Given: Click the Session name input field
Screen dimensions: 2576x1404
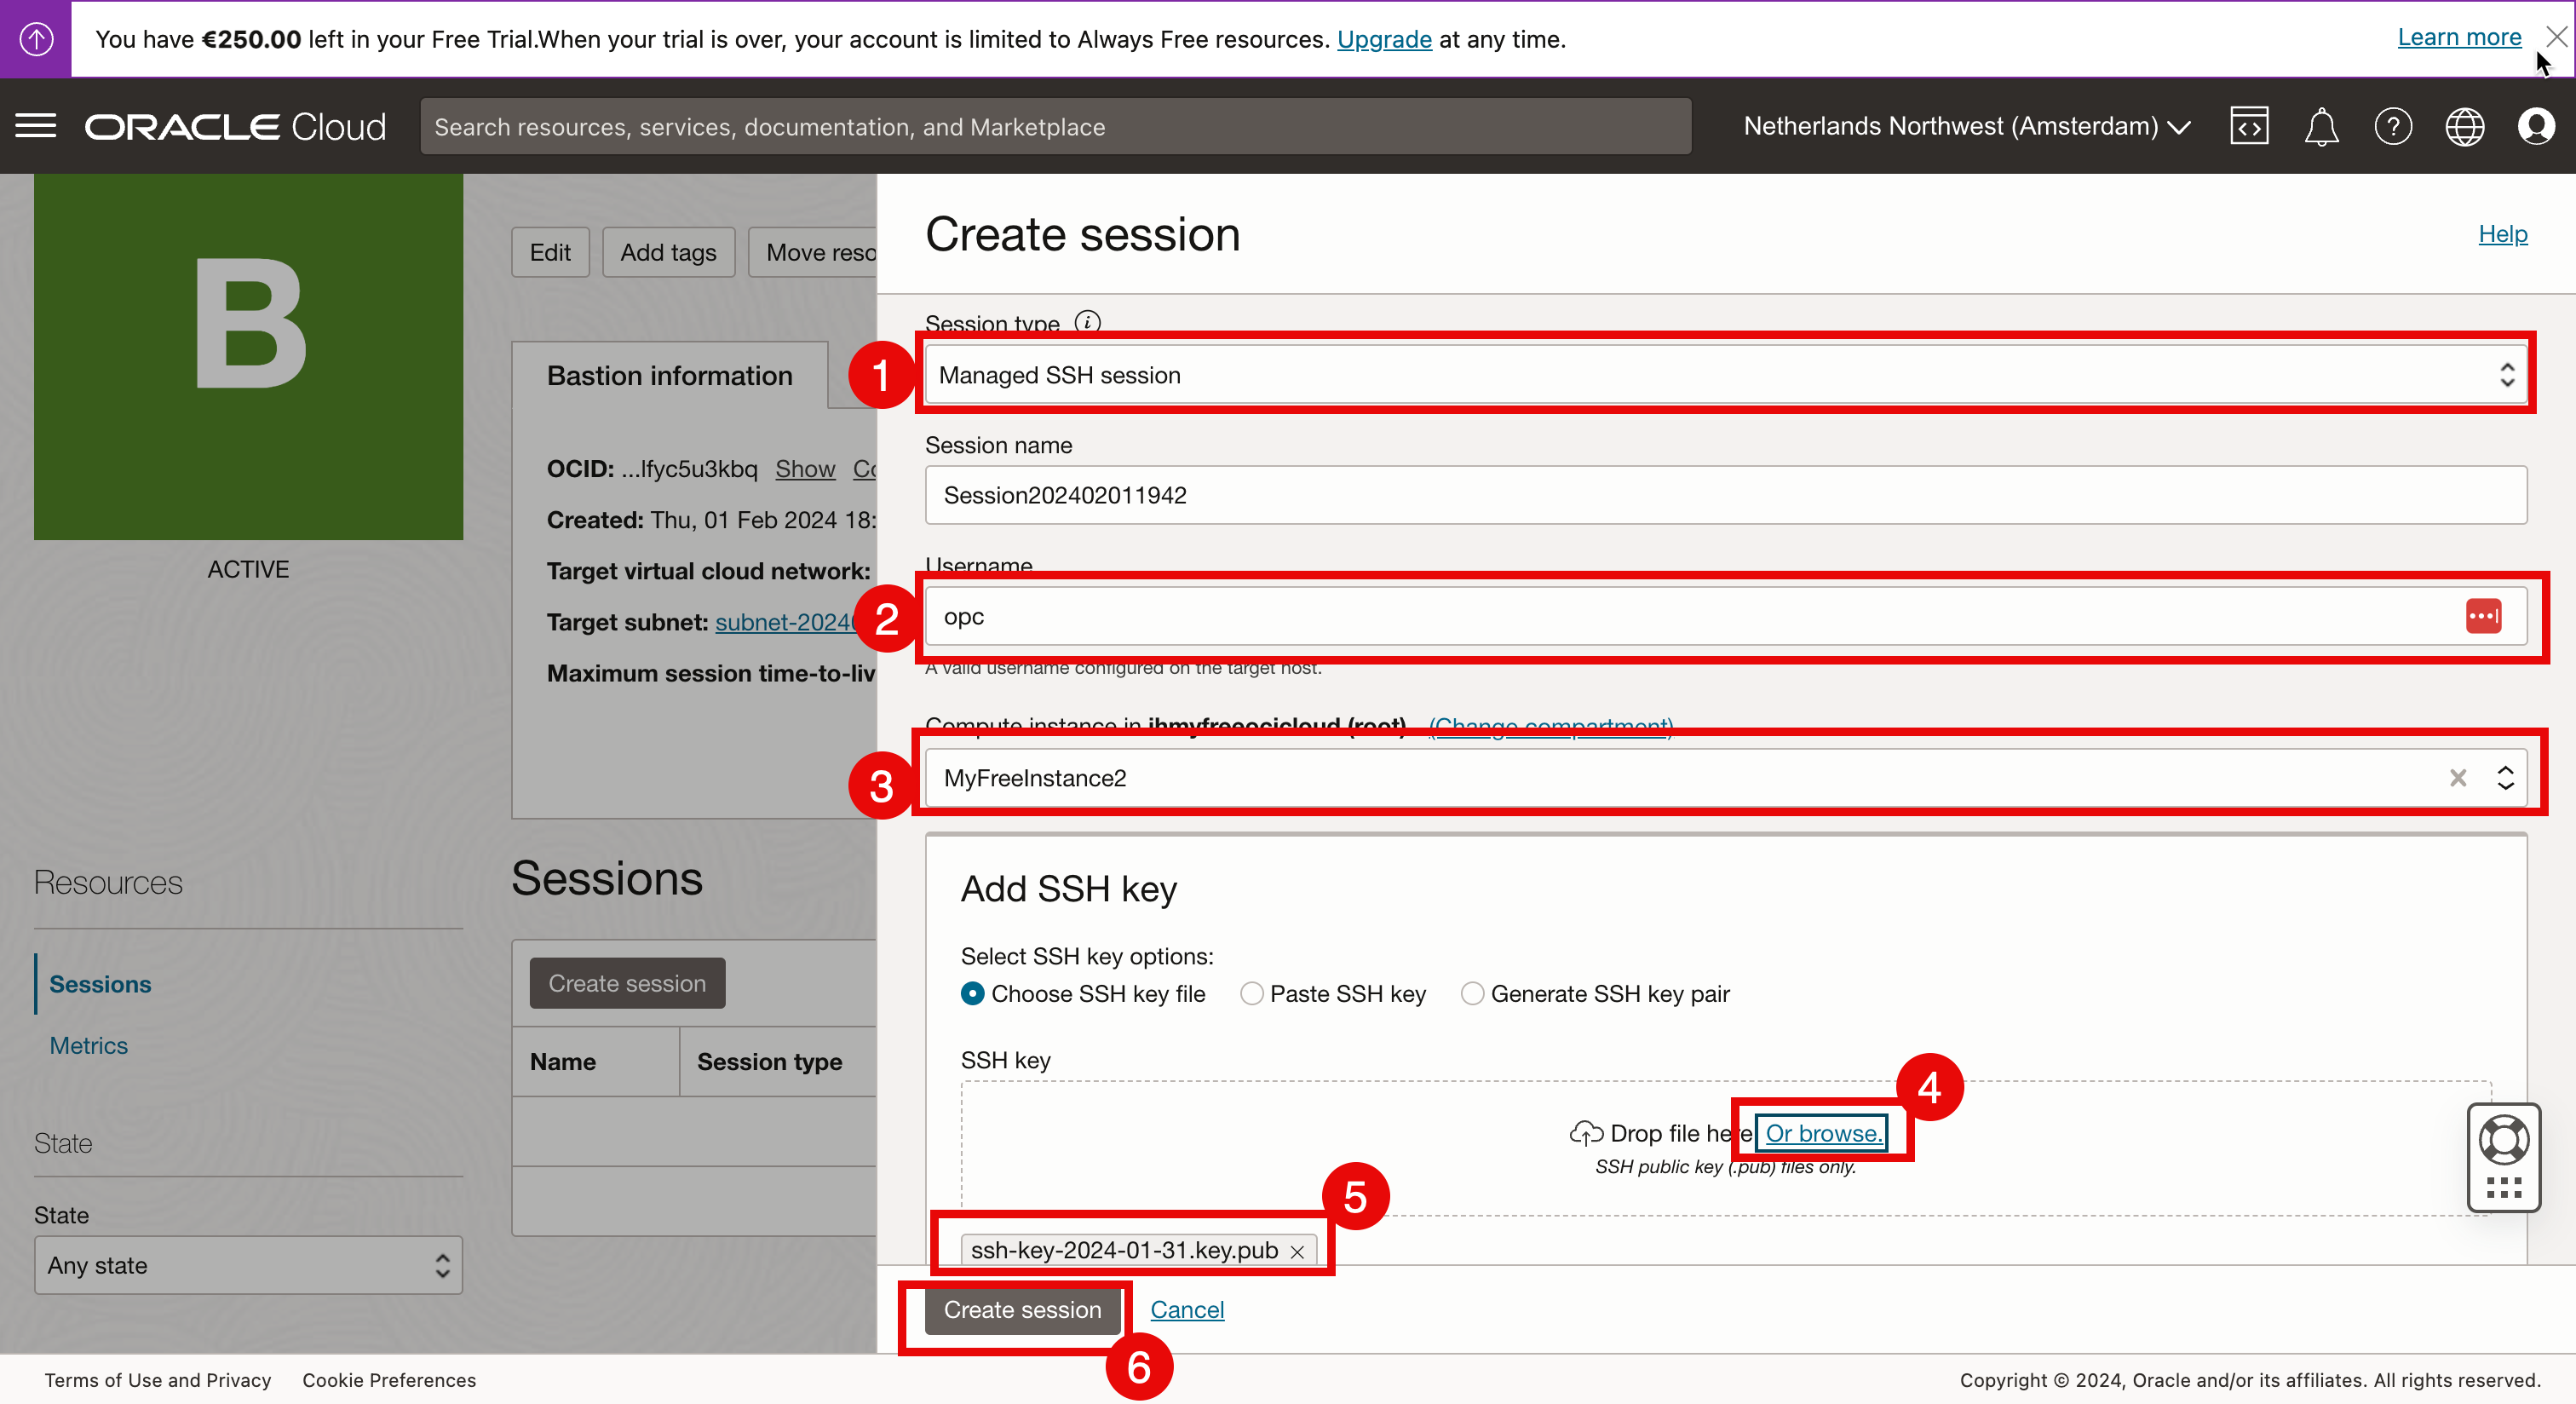Looking at the screenshot, I should 1724,495.
